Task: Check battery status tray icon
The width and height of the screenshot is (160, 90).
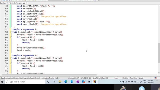Action: [132, 82]
